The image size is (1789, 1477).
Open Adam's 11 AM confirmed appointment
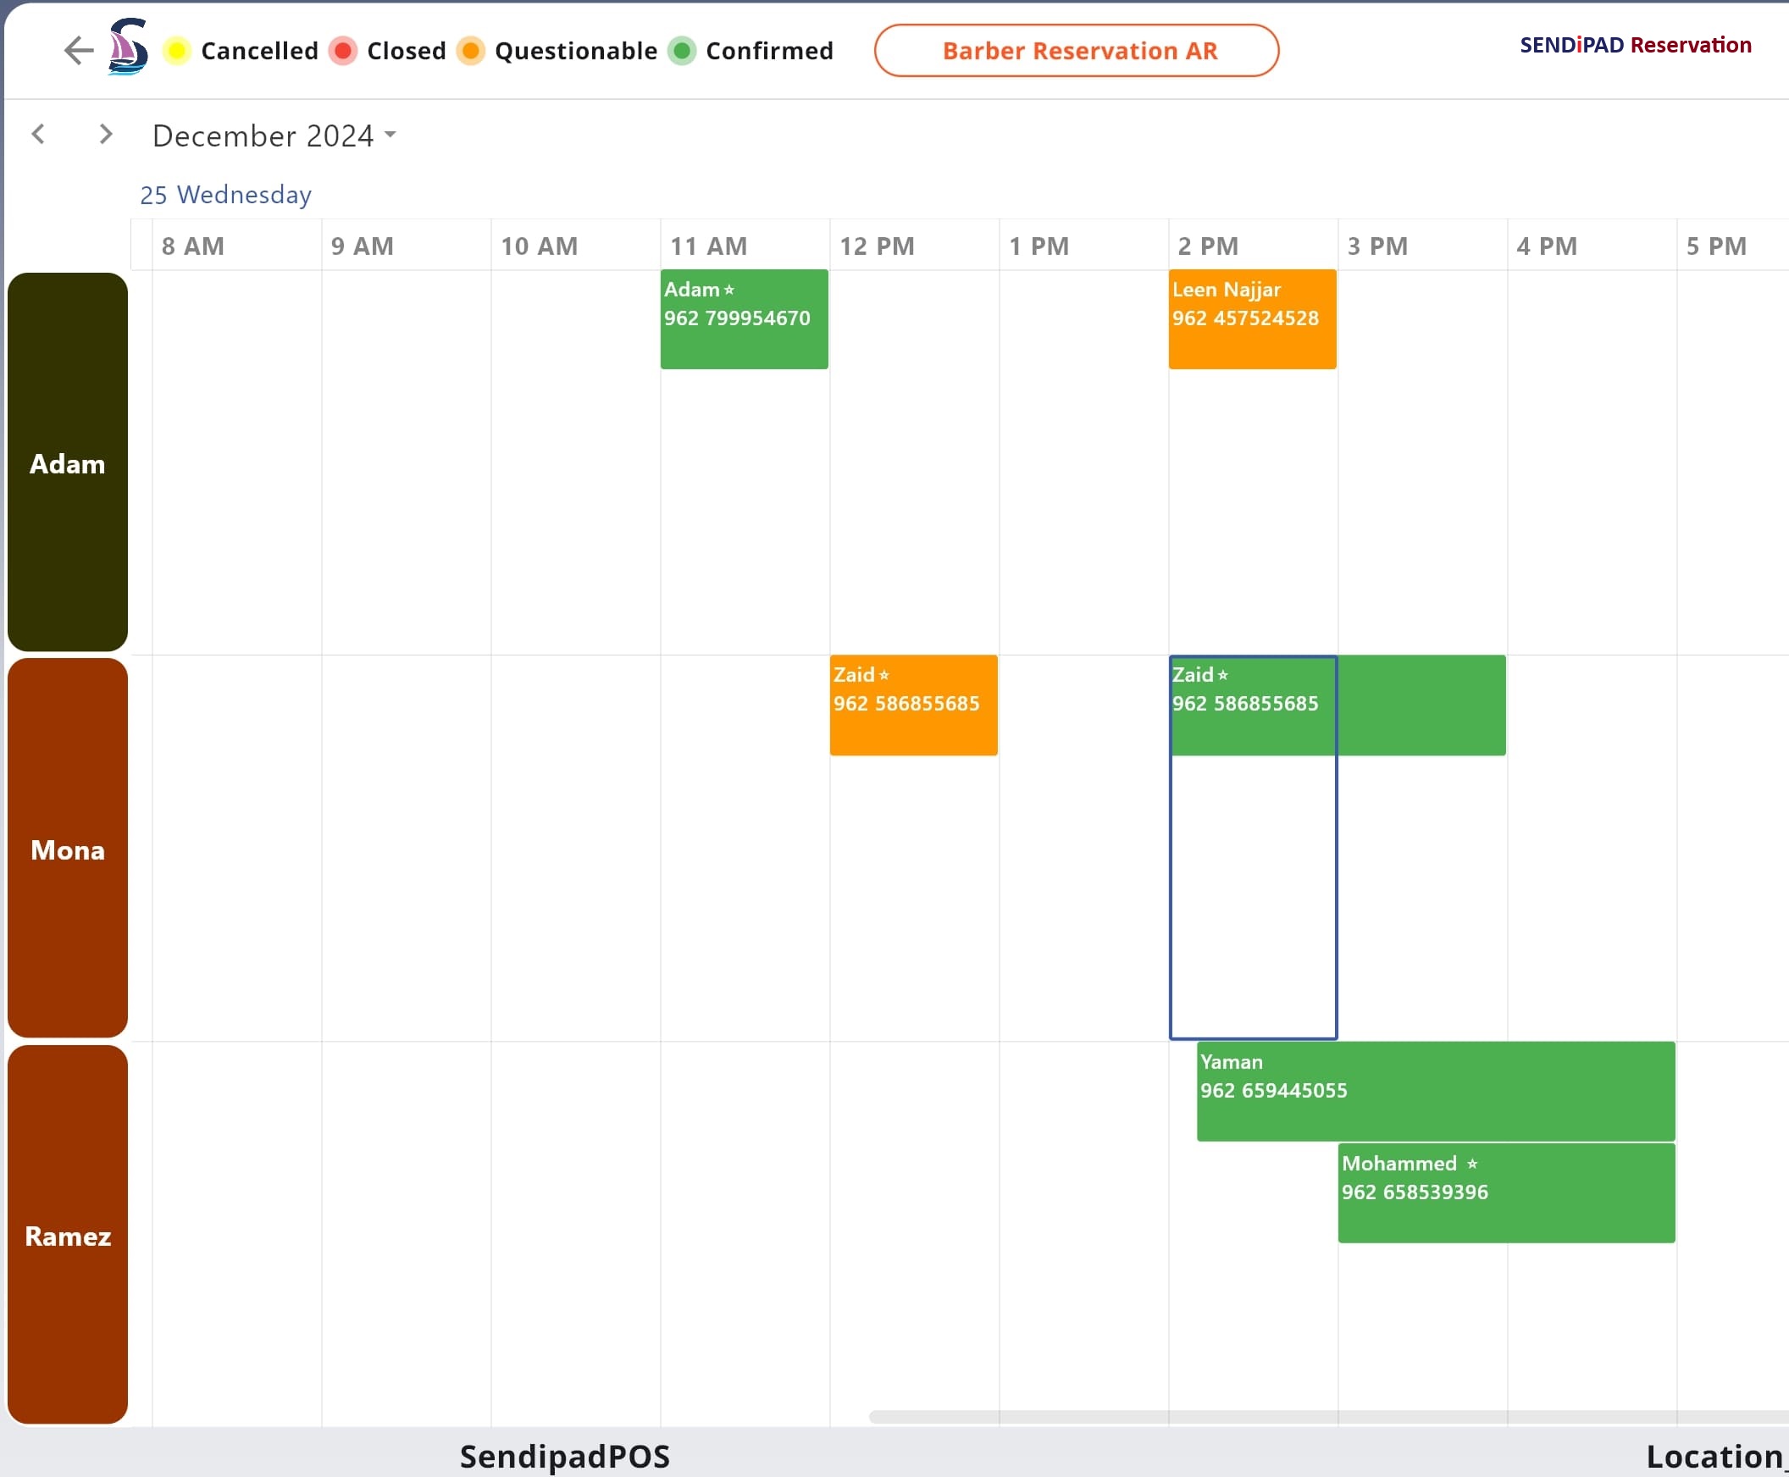(744, 319)
